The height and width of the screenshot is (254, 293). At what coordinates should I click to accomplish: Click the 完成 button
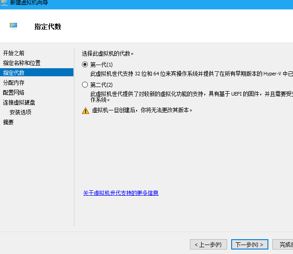[x=284, y=245]
